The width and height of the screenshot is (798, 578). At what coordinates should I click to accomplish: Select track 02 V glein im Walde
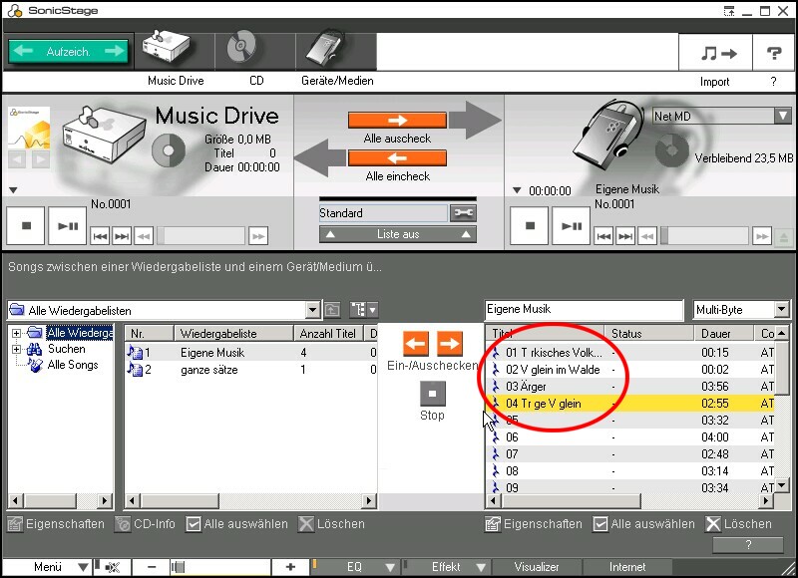[629, 370]
